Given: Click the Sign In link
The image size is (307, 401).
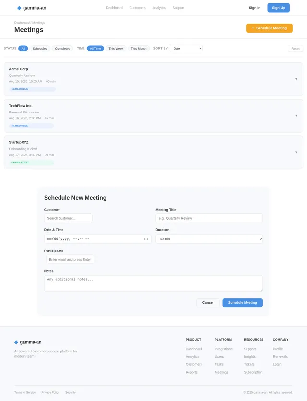Looking at the screenshot, I should click(x=254, y=8).
